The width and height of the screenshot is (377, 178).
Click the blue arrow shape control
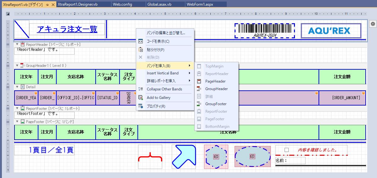[x=184, y=157]
